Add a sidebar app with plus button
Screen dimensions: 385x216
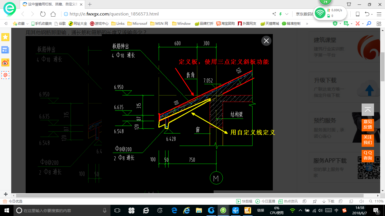(6, 194)
